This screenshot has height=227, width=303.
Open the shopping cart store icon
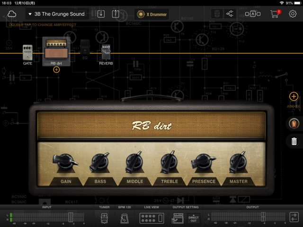pyautogui.click(x=275, y=14)
